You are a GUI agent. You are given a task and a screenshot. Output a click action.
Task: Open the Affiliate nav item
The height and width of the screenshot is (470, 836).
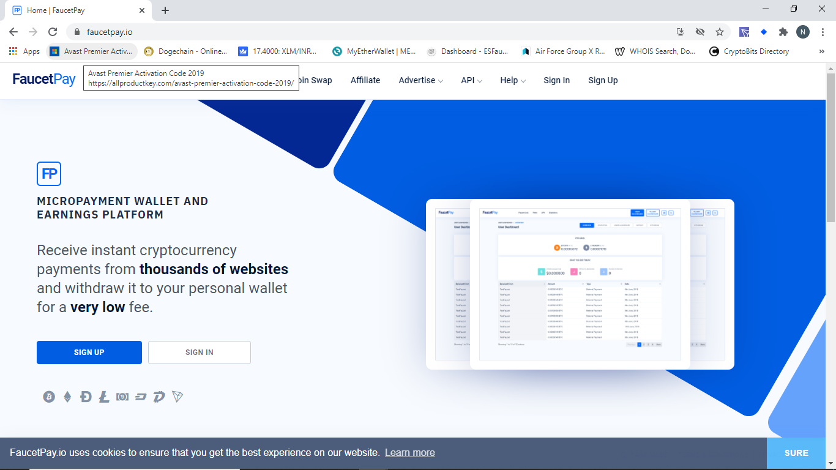(x=365, y=80)
